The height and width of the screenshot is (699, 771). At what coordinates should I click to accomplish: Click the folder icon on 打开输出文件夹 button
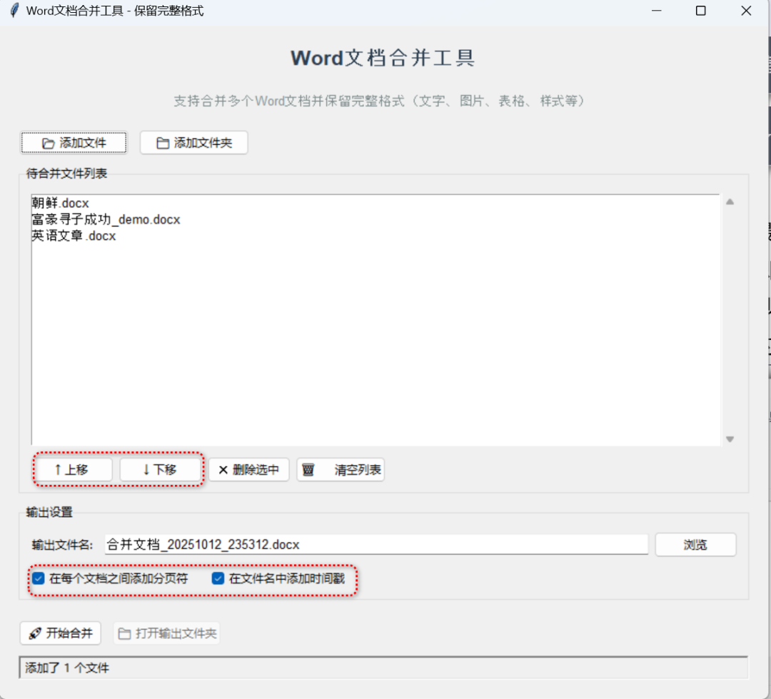click(125, 633)
